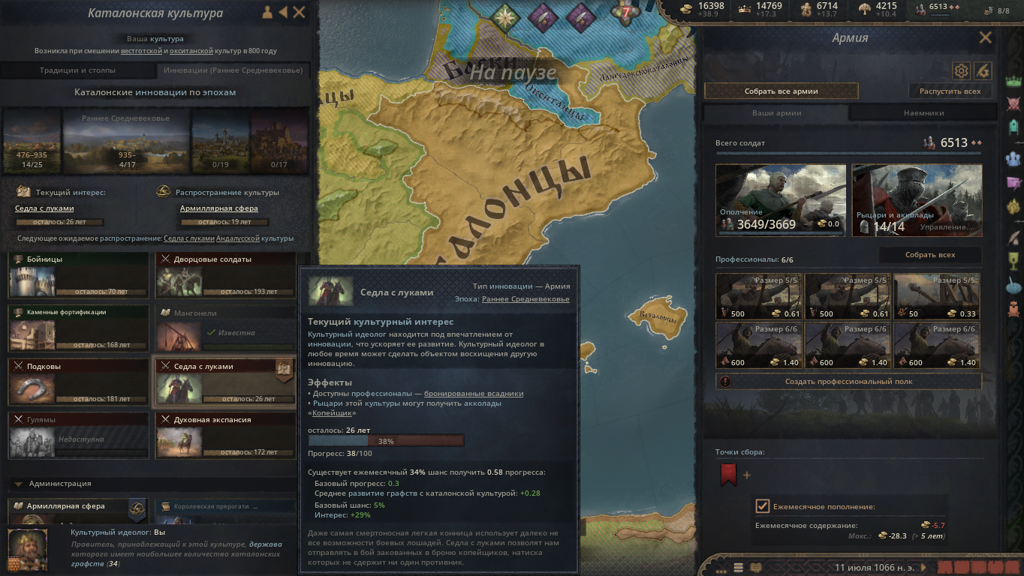Image resolution: width=1024 pixels, height=576 pixels.
Task: Open the realm crown icon in the sidebar
Action: [1014, 79]
